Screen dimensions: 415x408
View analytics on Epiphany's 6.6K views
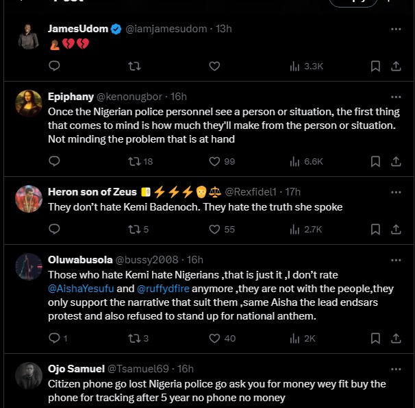(x=305, y=161)
